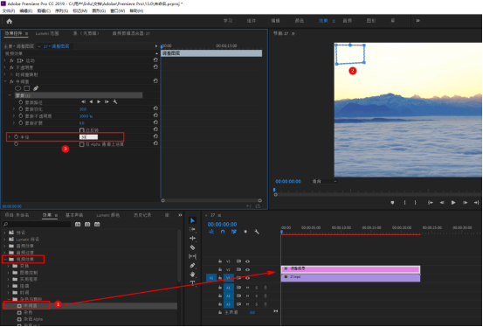Image resolution: width=483 pixels, height=327 pixels.
Task: Select the Selection arrow tool
Action: 192,220
